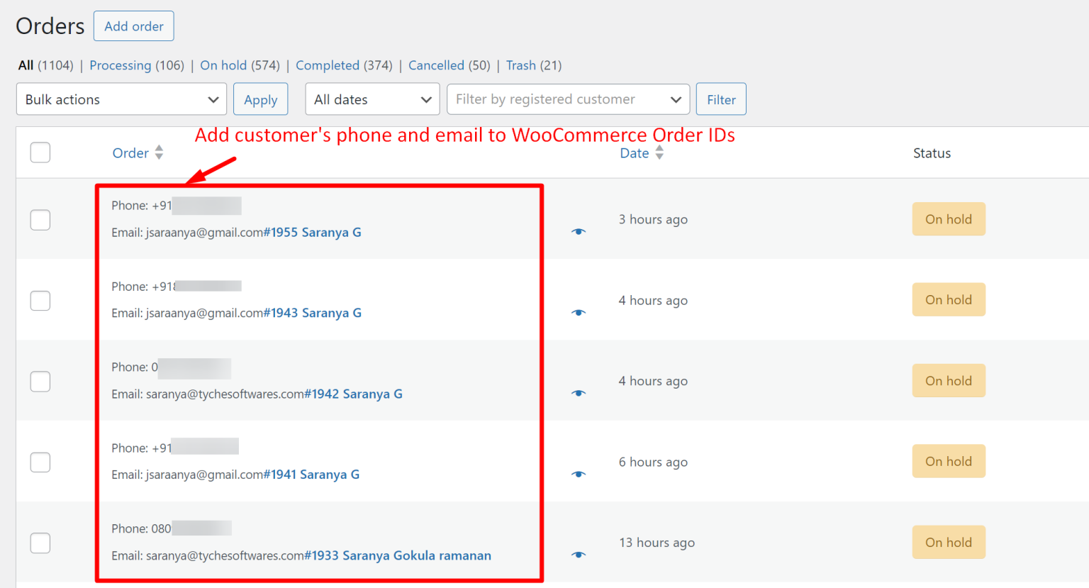Select the checkbox for order #1955
The width and height of the screenshot is (1089, 588).
(x=40, y=220)
